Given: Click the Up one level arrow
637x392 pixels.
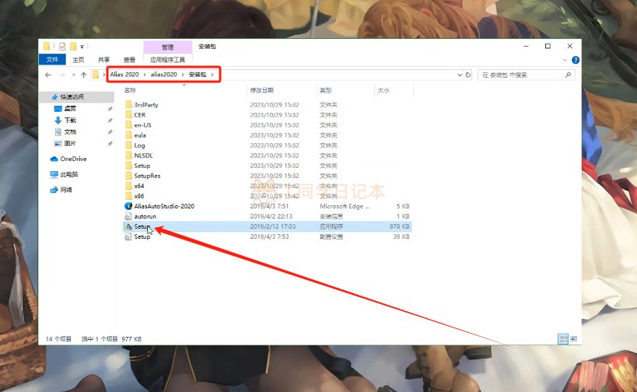Looking at the screenshot, I should point(84,75).
